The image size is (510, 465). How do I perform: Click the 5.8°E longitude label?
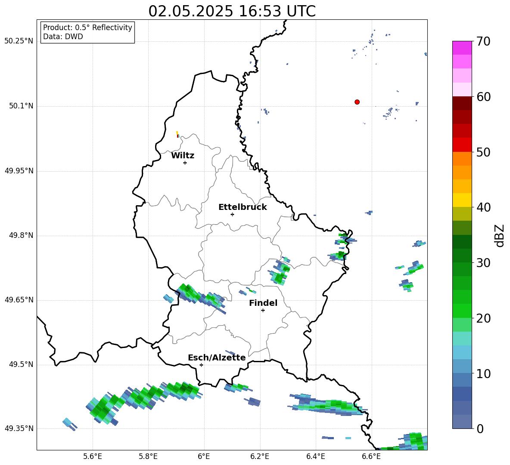[148, 456]
